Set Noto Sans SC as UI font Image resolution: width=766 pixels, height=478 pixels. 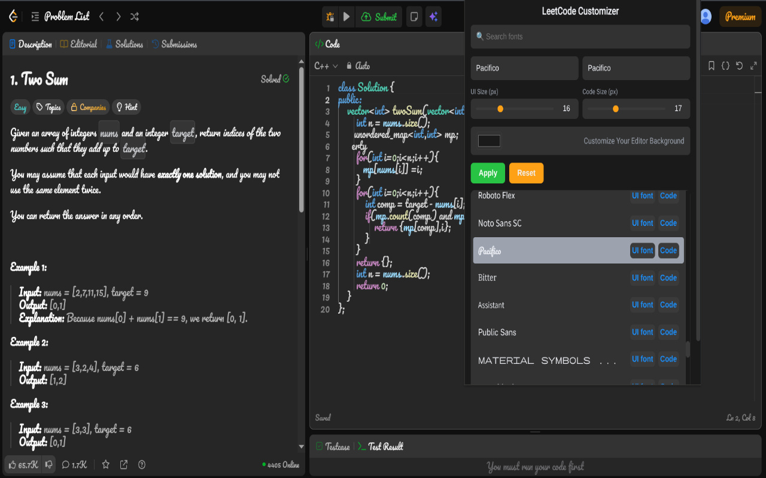point(642,223)
